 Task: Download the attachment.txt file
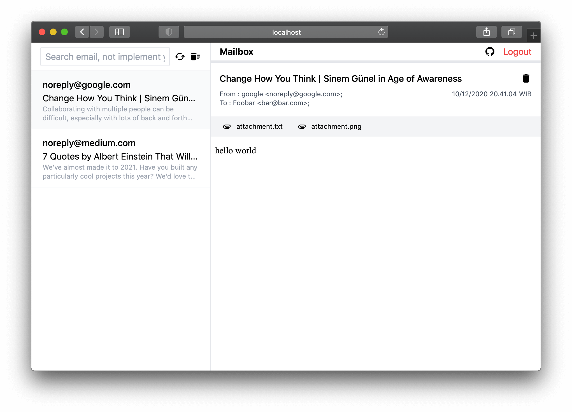259,127
